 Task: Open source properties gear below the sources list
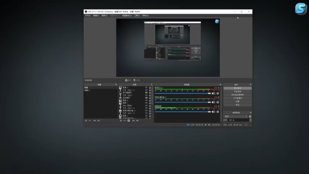tap(129, 121)
